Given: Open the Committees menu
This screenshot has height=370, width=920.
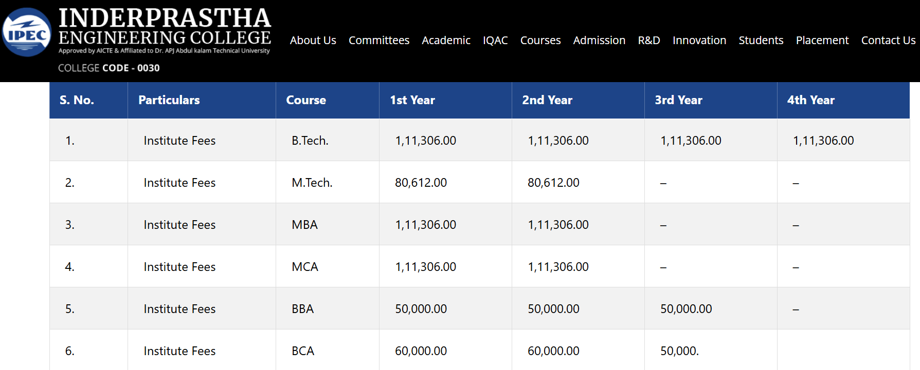Looking at the screenshot, I should [379, 40].
